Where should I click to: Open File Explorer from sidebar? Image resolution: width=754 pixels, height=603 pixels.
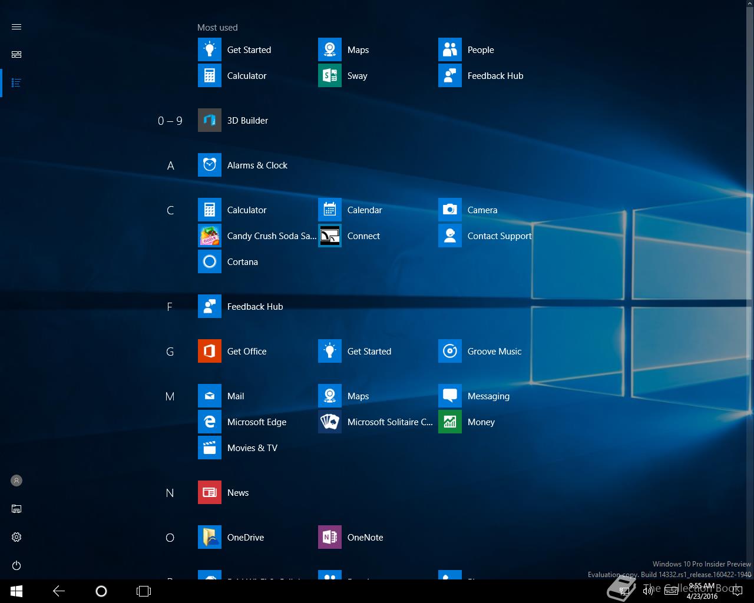(16, 509)
